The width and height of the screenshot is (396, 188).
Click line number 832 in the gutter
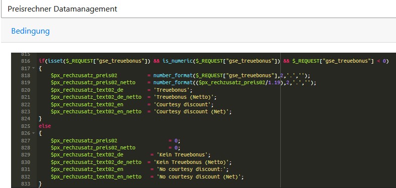tap(26, 176)
